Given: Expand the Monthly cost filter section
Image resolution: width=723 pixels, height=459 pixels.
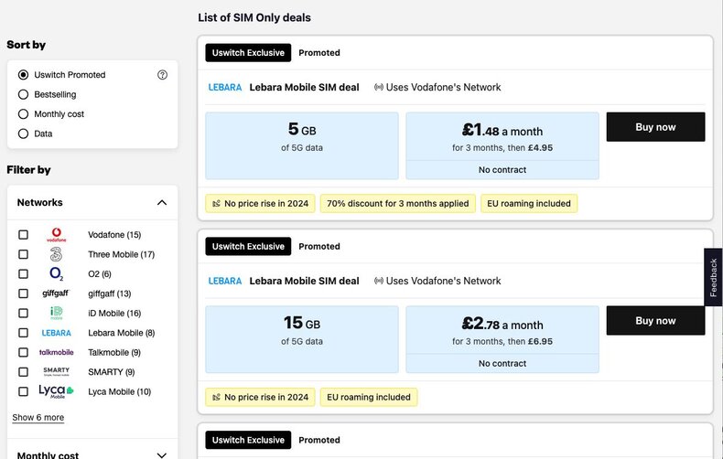Looking at the screenshot, I should pos(162,455).
